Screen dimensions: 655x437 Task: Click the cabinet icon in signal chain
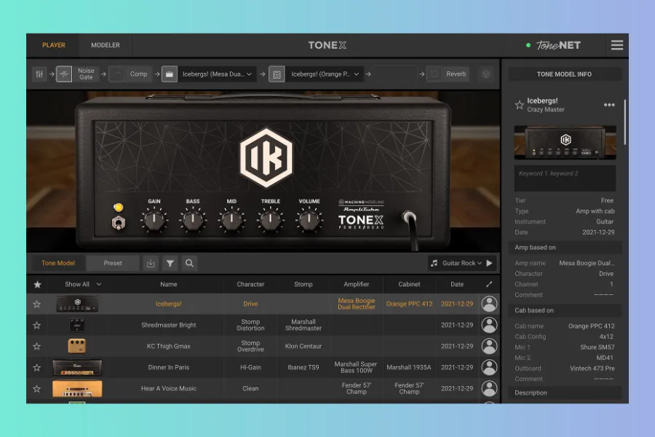pyautogui.click(x=277, y=74)
